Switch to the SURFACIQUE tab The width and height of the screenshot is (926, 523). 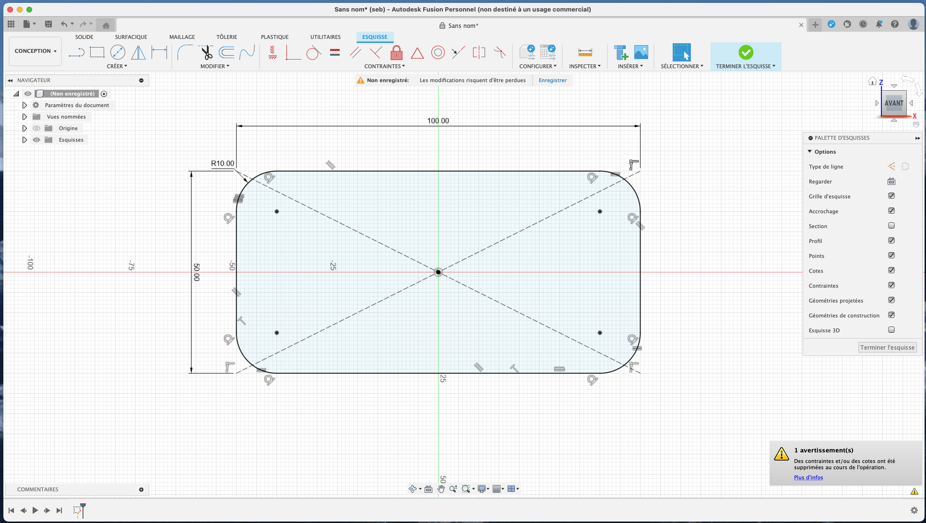click(131, 37)
